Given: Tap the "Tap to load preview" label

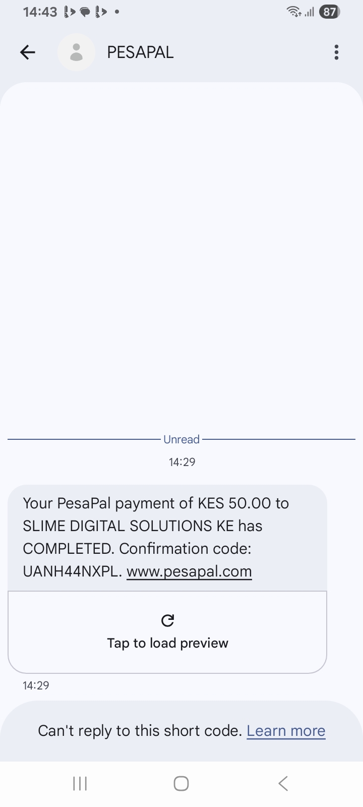Looking at the screenshot, I should point(167,643).
